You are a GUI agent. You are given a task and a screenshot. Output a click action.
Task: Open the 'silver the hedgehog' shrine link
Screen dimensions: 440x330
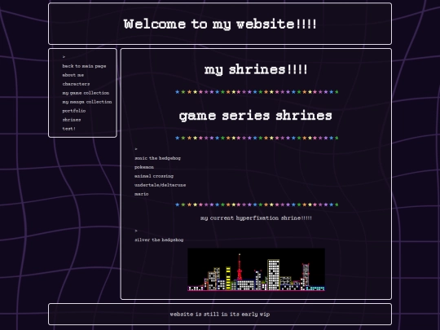[x=159, y=240]
